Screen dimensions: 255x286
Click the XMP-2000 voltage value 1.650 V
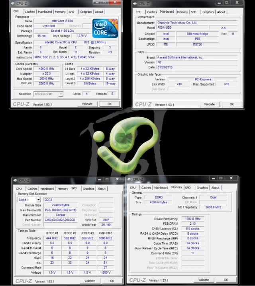106,272
